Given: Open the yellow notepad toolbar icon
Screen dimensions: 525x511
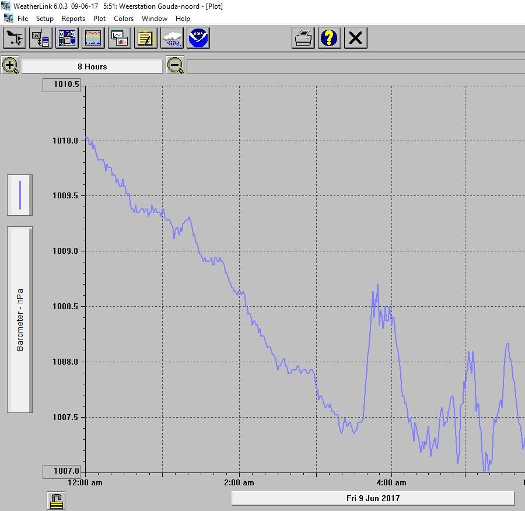Looking at the screenshot, I should coord(146,38).
